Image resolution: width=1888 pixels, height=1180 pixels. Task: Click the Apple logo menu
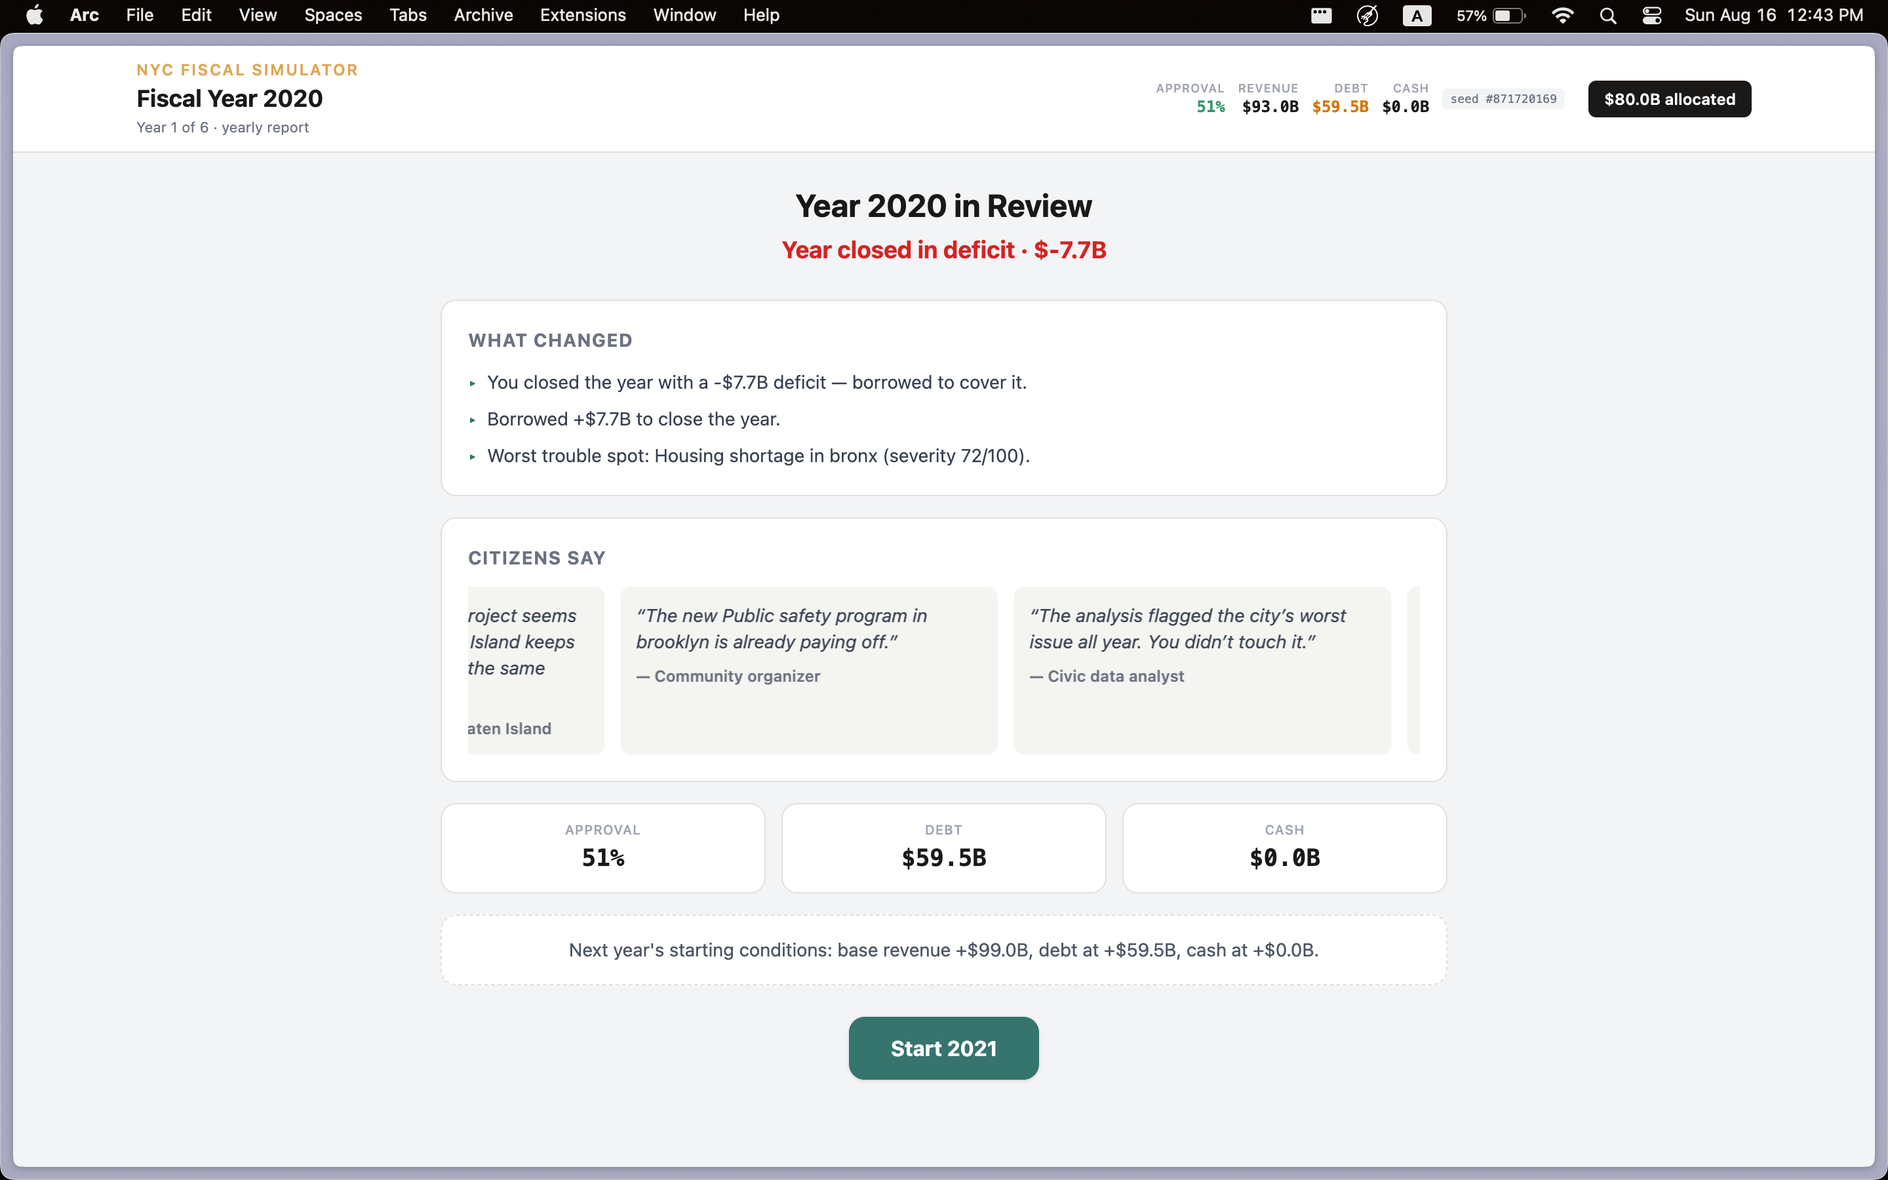34,16
